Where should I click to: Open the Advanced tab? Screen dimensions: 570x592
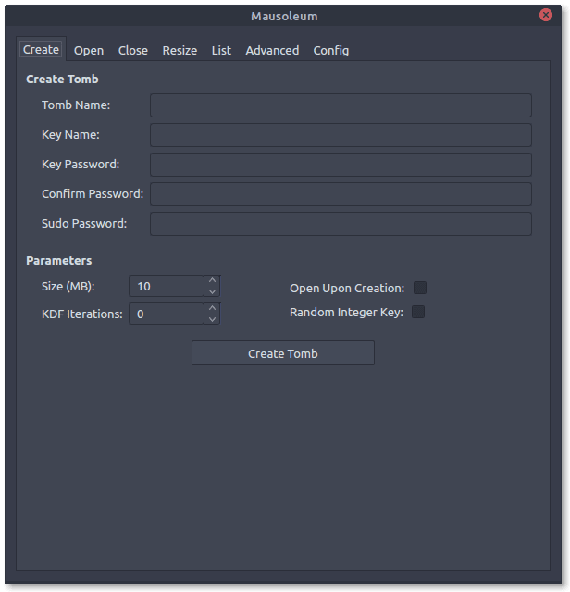[x=272, y=50]
